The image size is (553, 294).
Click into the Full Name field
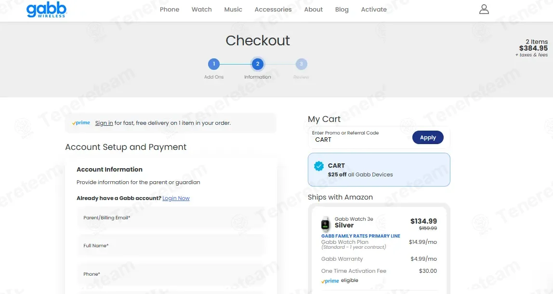(171, 246)
